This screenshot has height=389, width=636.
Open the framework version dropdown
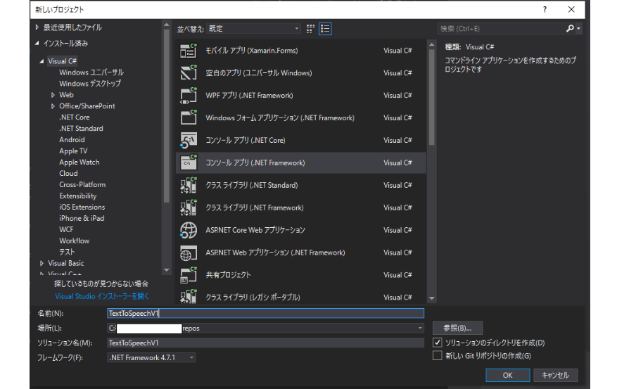[151, 357]
